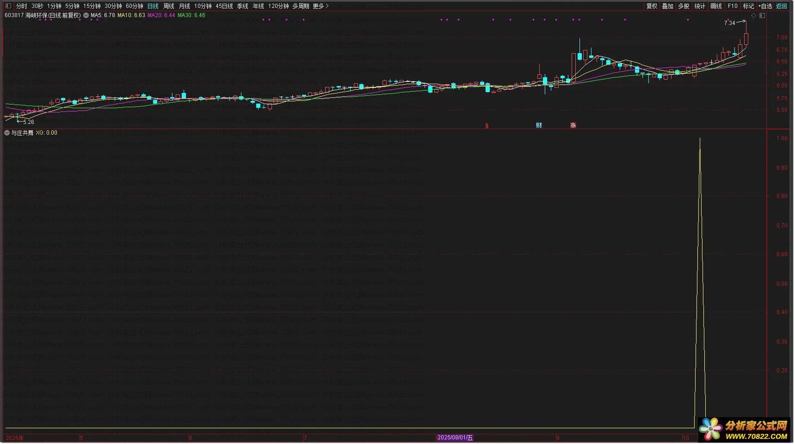Click the 1.00 indicator axis label
This screenshot has width=795, height=444.
782,138
